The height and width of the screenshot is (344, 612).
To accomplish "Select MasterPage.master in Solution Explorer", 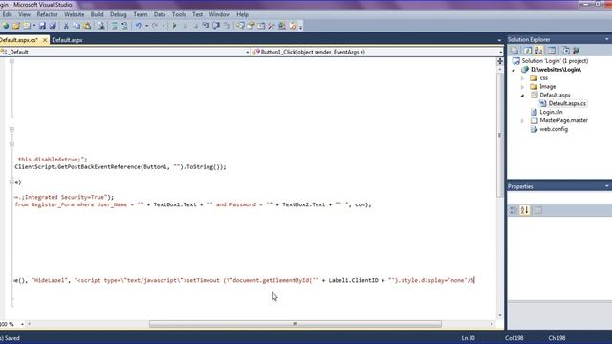I will (563, 121).
